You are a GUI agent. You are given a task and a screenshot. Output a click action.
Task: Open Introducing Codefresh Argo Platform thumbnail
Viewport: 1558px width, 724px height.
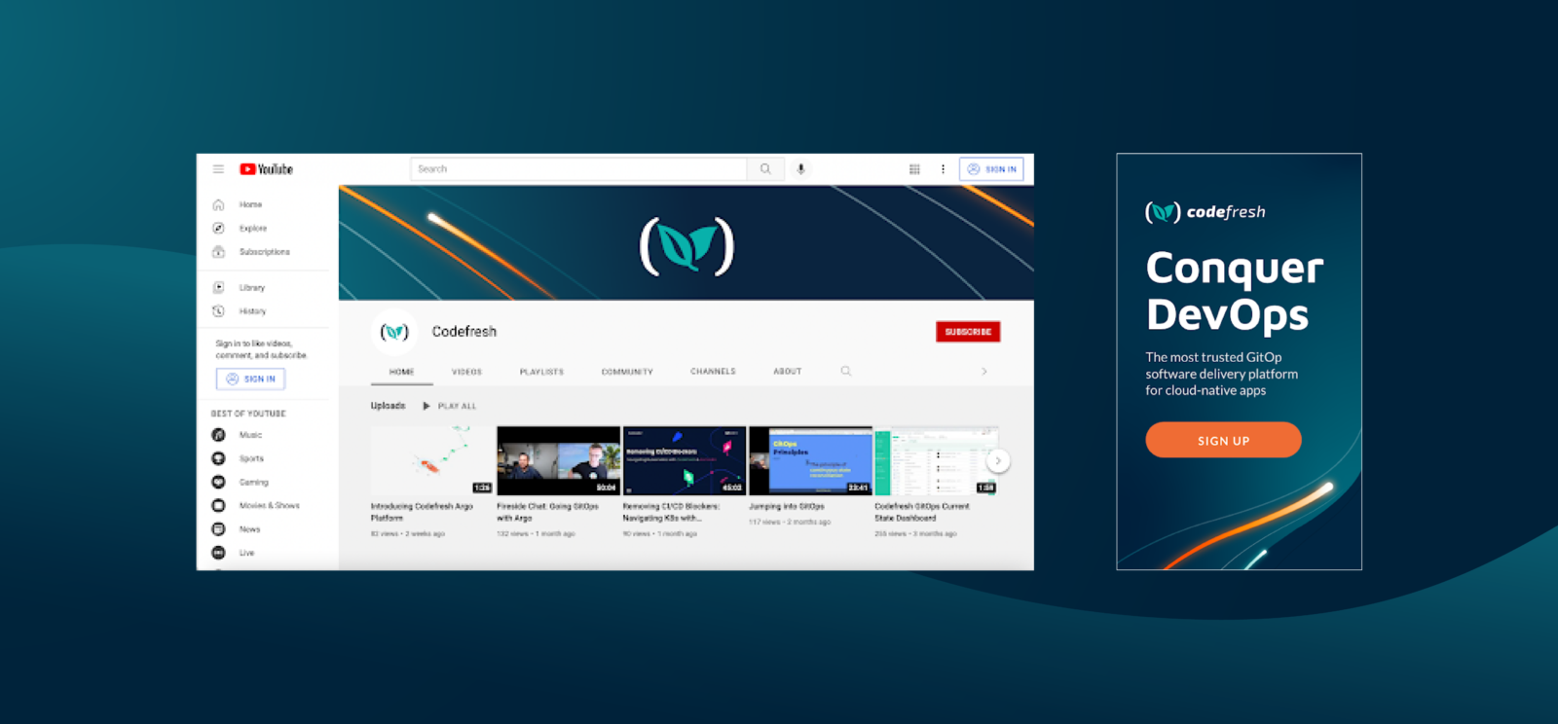432,461
